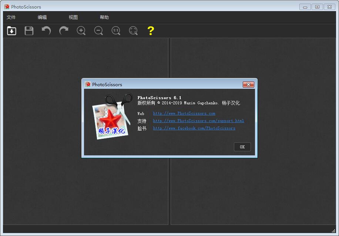This screenshot has height=236, width=339.
Task: Click the zoom in magnifier icon
Action: pos(81,31)
